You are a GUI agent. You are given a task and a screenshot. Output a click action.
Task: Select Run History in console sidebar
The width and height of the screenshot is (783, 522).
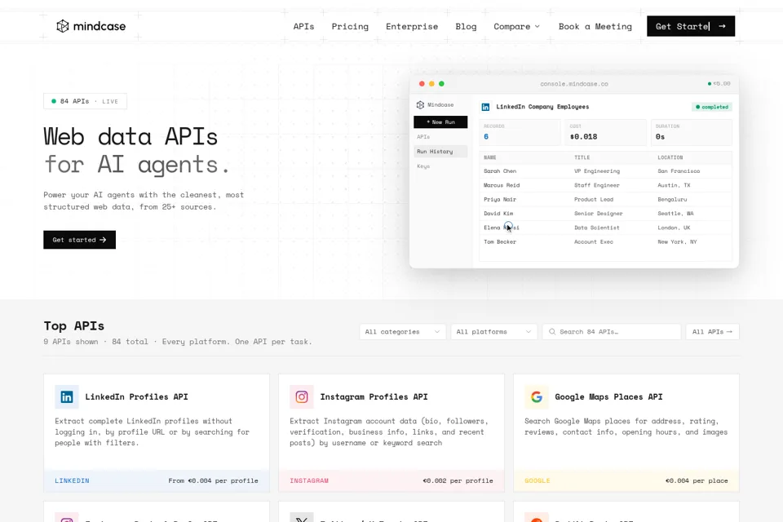coord(440,152)
